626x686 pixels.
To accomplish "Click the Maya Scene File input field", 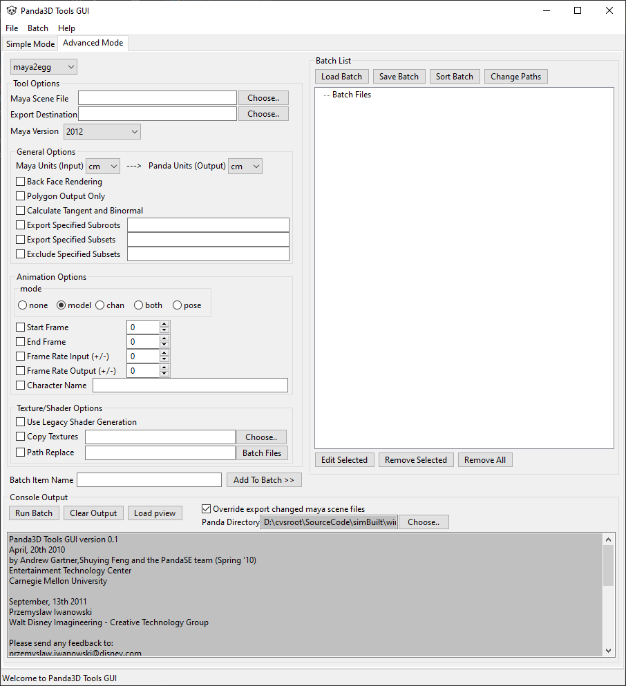I will tap(158, 98).
